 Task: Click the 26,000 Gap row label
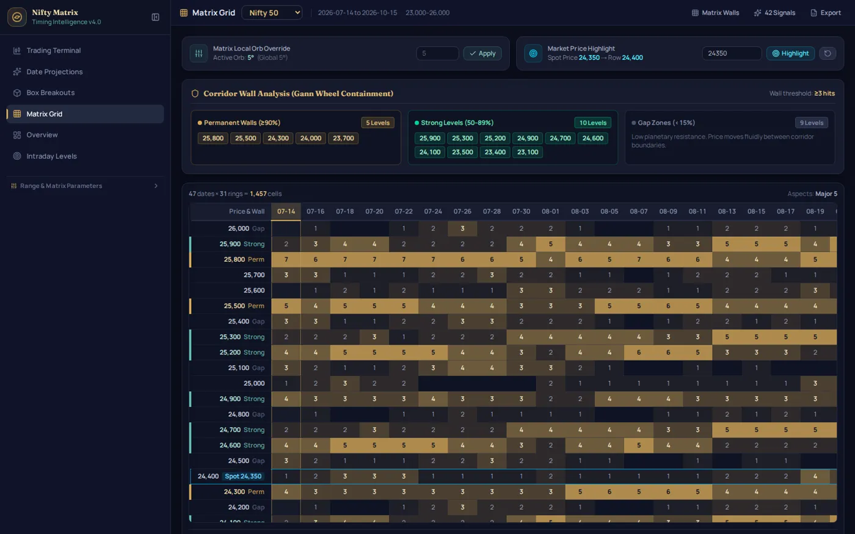(231, 229)
